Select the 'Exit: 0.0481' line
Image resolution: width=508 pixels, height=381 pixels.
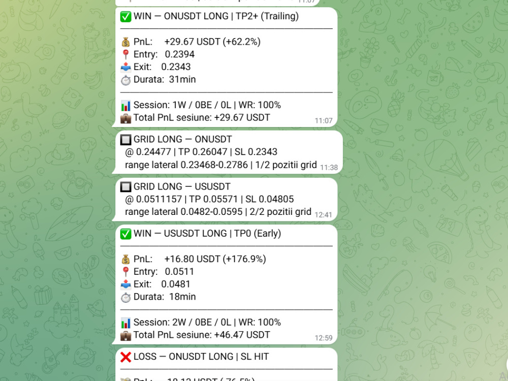[162, 284]
